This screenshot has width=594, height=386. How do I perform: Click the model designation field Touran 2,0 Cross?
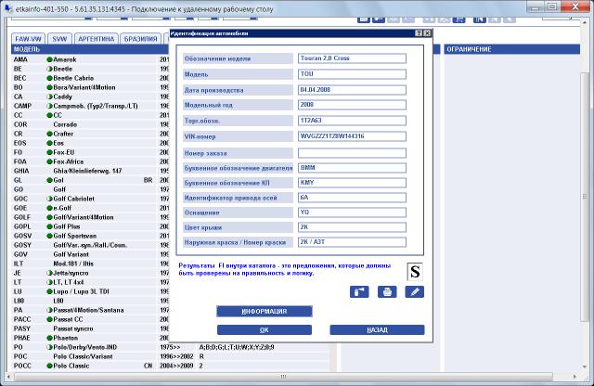pyautogui.click(x=352, y=58)
